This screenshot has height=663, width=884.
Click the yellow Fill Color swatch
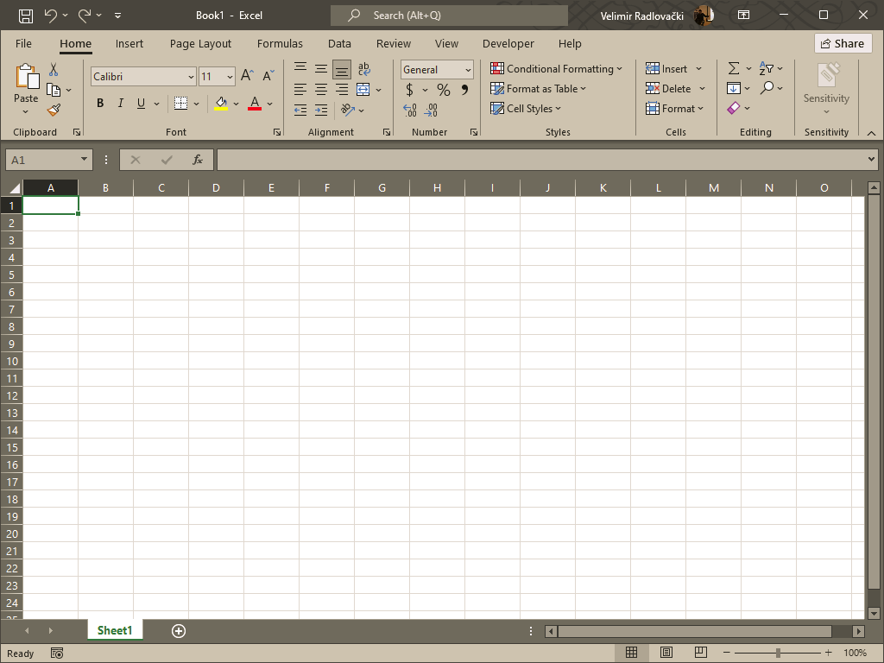coord(221,104)
